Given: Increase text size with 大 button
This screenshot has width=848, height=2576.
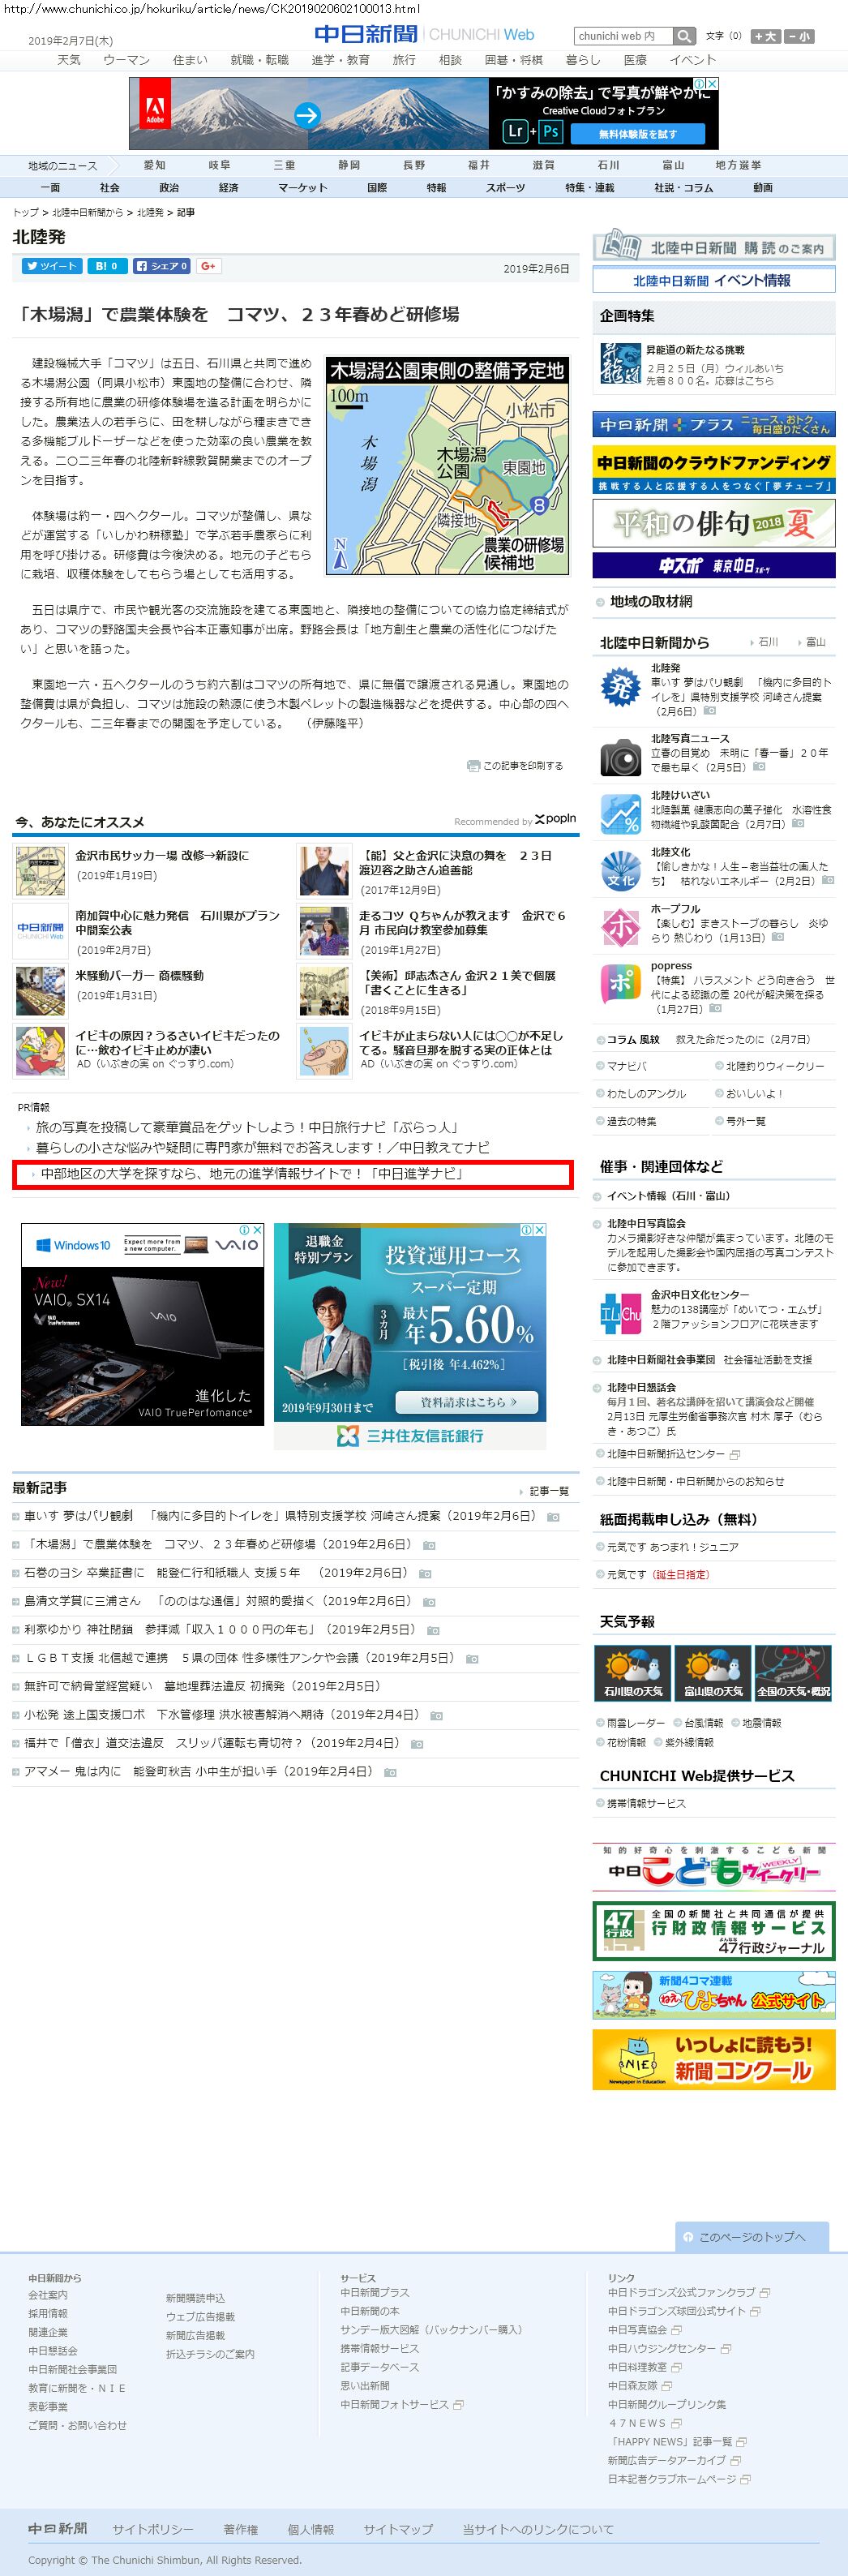Looking at the screenshot, I should 766,36.
